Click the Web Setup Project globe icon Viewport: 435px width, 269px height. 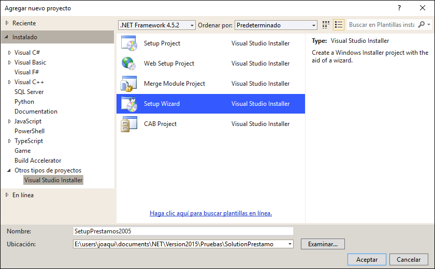point(129,64)
